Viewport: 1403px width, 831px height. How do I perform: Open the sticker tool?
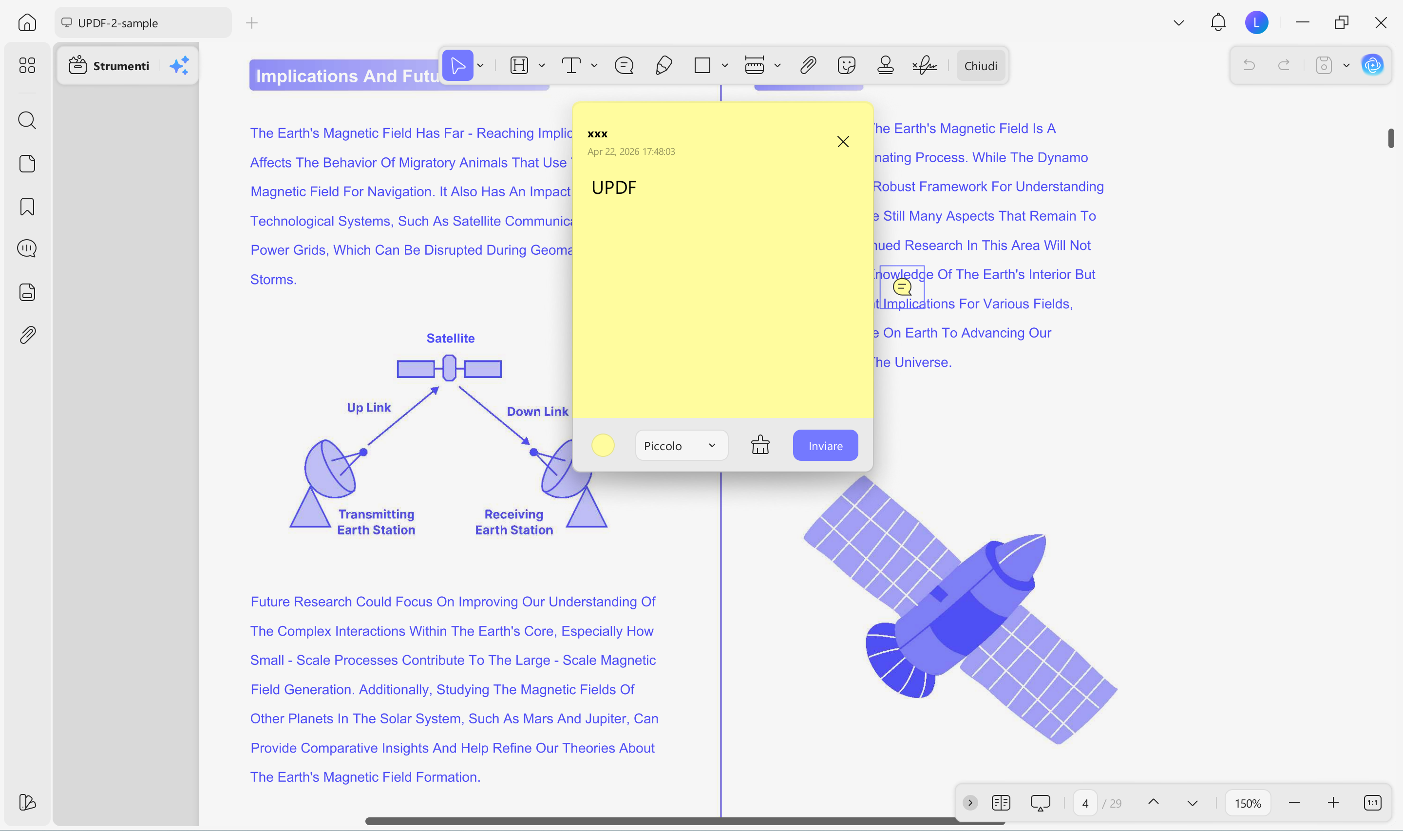click(847, 66)
